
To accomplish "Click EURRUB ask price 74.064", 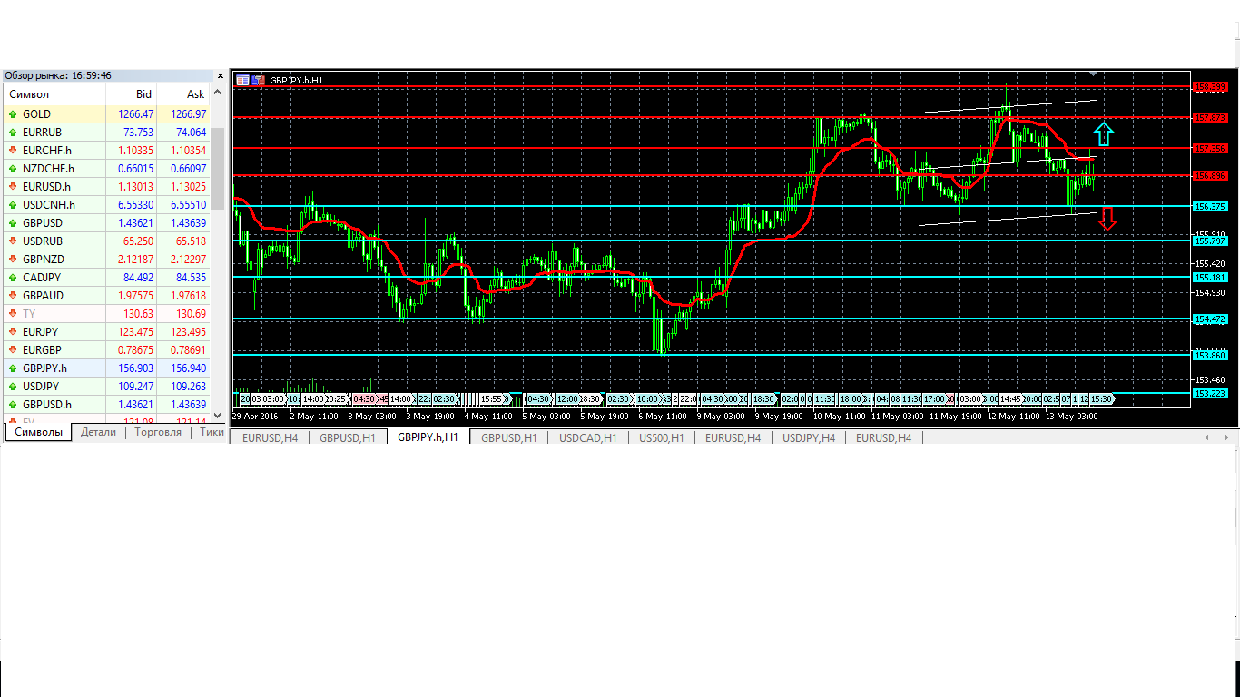I will [x=191, y=133].
